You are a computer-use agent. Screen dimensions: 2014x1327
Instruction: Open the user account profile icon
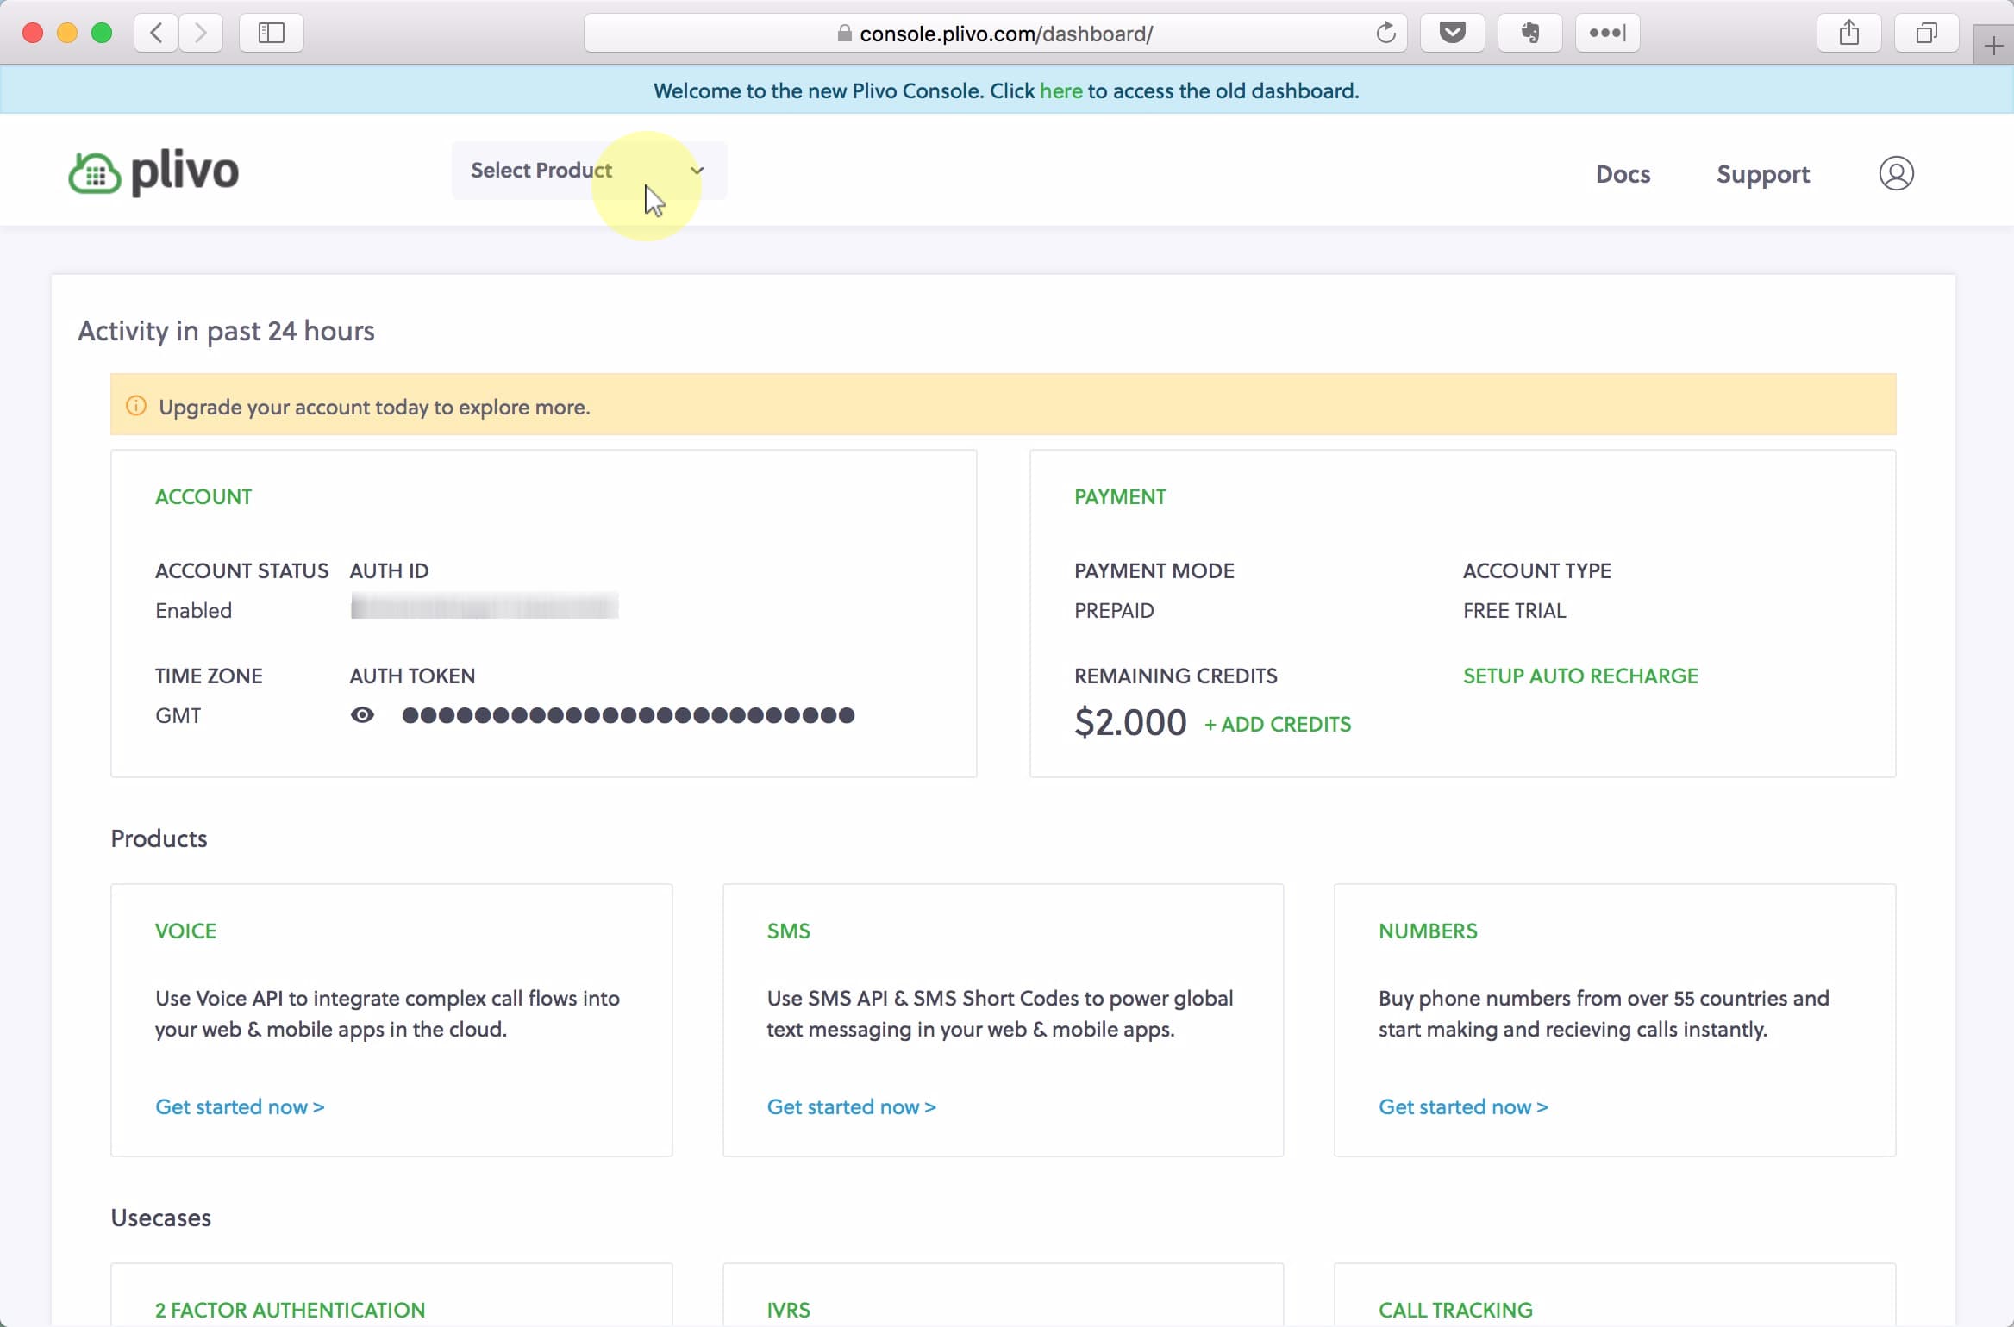(x=1896, y=173)
